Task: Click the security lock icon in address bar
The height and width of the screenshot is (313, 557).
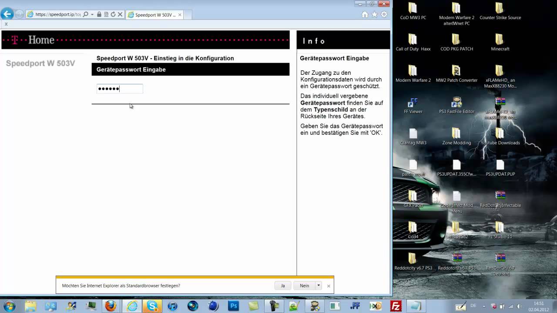Action: pyautogui.click(x=99, y=14)
